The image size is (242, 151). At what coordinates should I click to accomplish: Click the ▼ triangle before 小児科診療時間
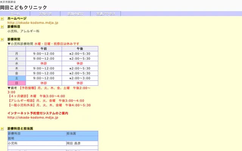(9, 44)
